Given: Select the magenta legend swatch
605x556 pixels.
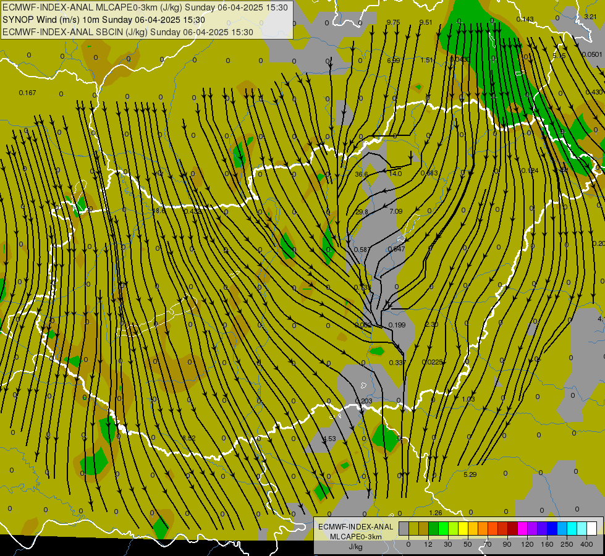Looking at the screenshot, I should (523, 528).
